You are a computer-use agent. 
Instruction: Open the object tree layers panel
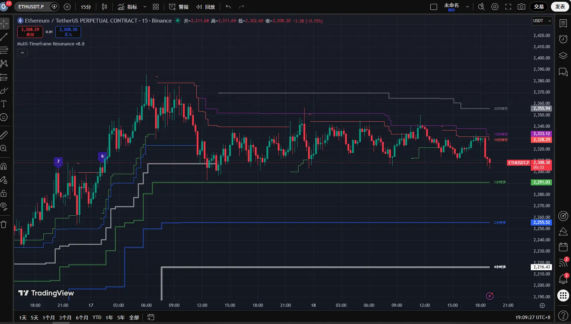(x=563, y=56)
